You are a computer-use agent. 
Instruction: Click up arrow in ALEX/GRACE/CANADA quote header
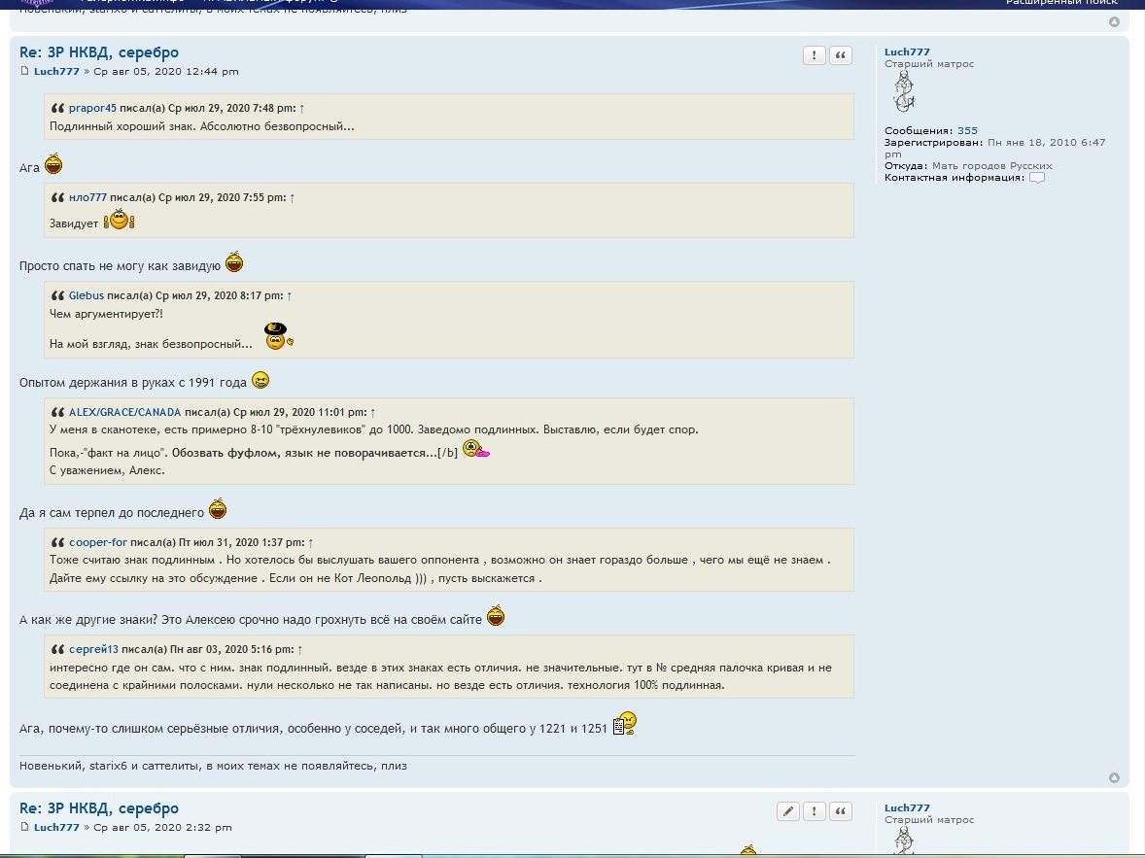point(373,412)
